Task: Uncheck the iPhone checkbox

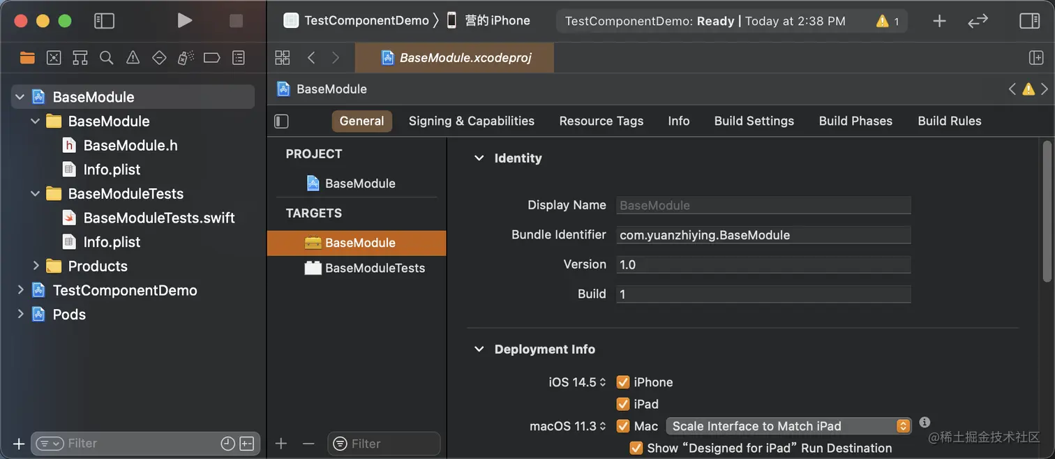Action: (623, 382)
